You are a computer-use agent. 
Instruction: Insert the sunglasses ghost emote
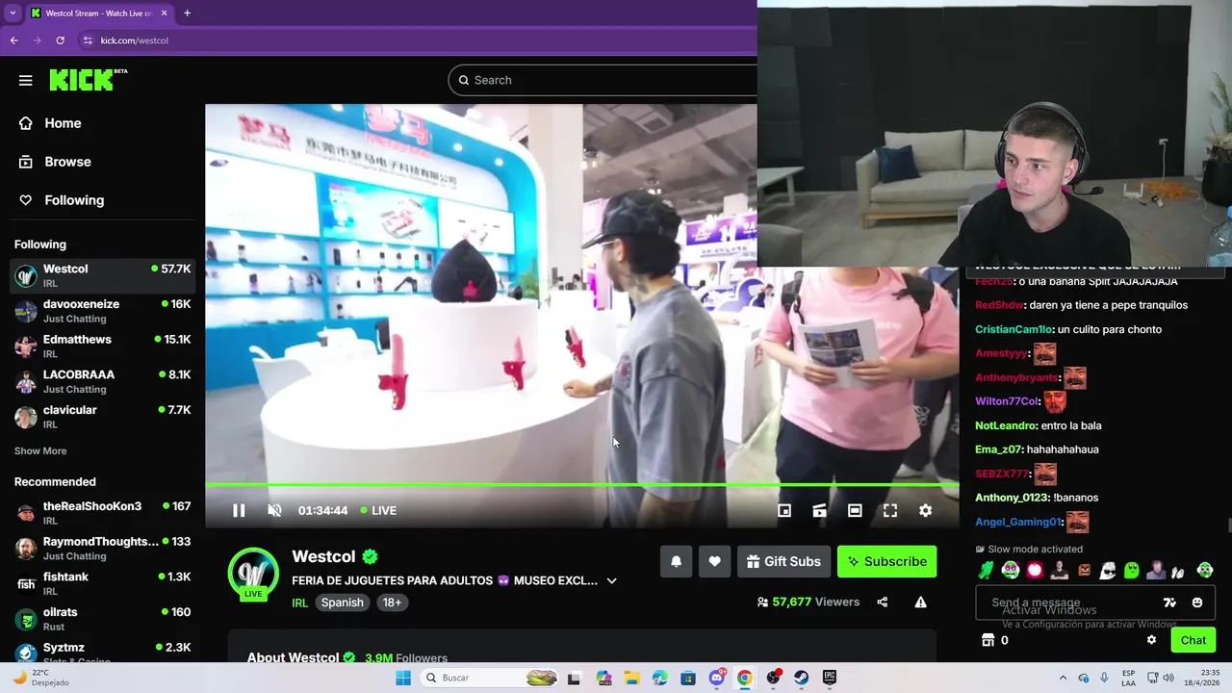(1107, 571)
